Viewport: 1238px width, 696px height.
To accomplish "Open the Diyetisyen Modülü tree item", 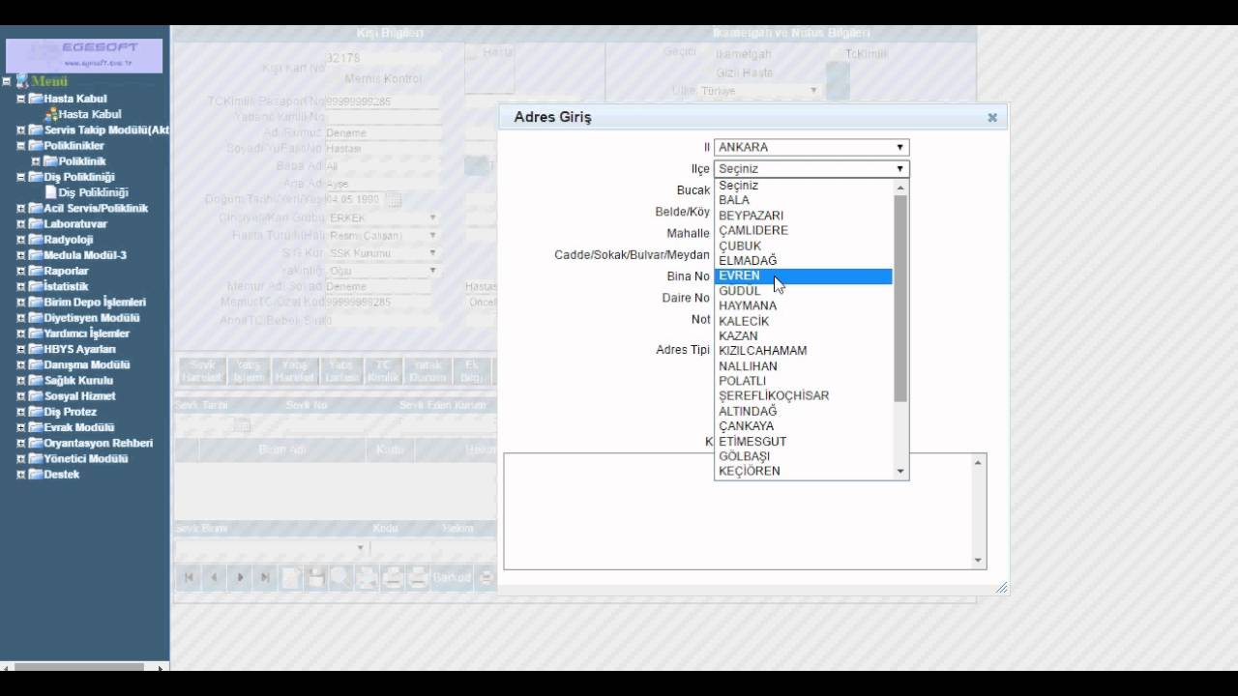I will click(92, 318).
